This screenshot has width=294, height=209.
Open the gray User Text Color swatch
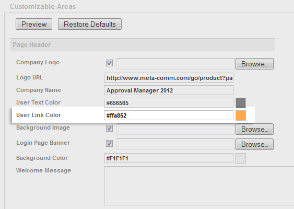click(x=241, y=103)
